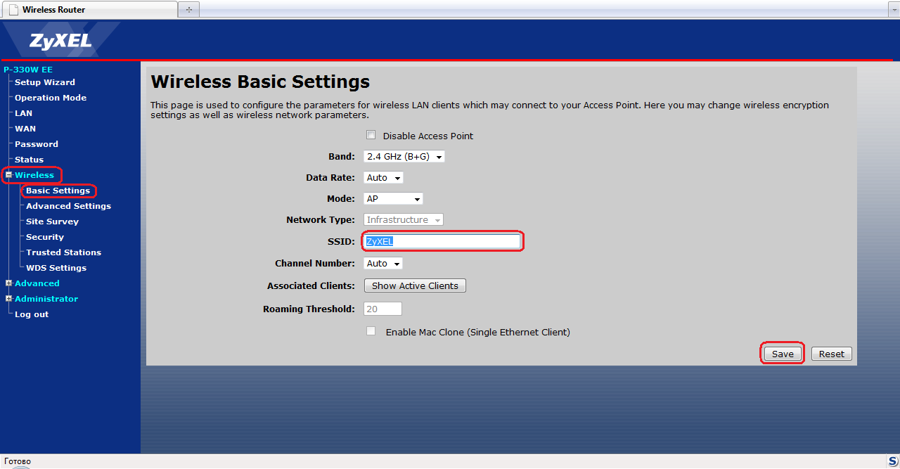Image resolution: width=900 pixels, height=469 pixels.
Task: Click the 'Band:' field label
Action: tap(342, 157)
